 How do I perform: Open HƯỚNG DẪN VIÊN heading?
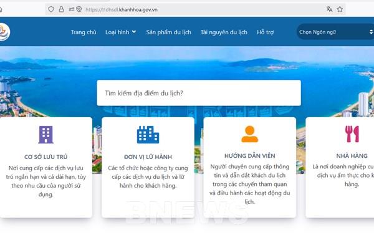[250, 155]
